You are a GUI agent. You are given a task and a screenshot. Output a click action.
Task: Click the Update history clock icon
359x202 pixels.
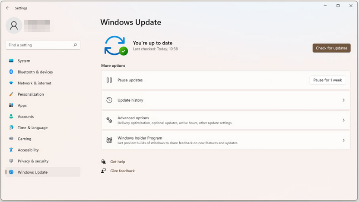[109, 100]
